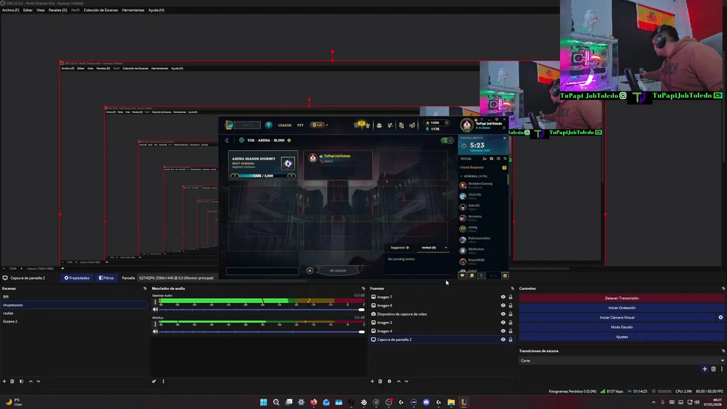The height and width of the screenshot is (409, 727).
Task: Hide Dispositivo de captura de vídeo source
Action: click(x=503, y=314)
